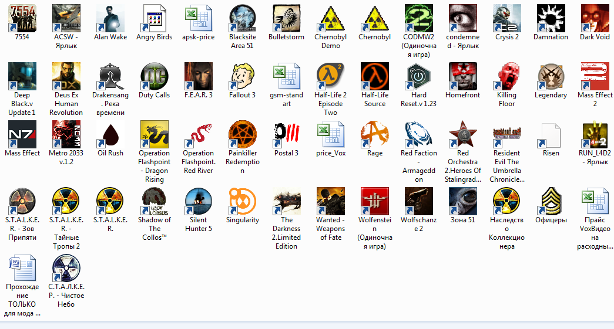Select the Angry Birds icon
Image resolution: width=614 pixels, height=329 pixels.
pos(155,18)
